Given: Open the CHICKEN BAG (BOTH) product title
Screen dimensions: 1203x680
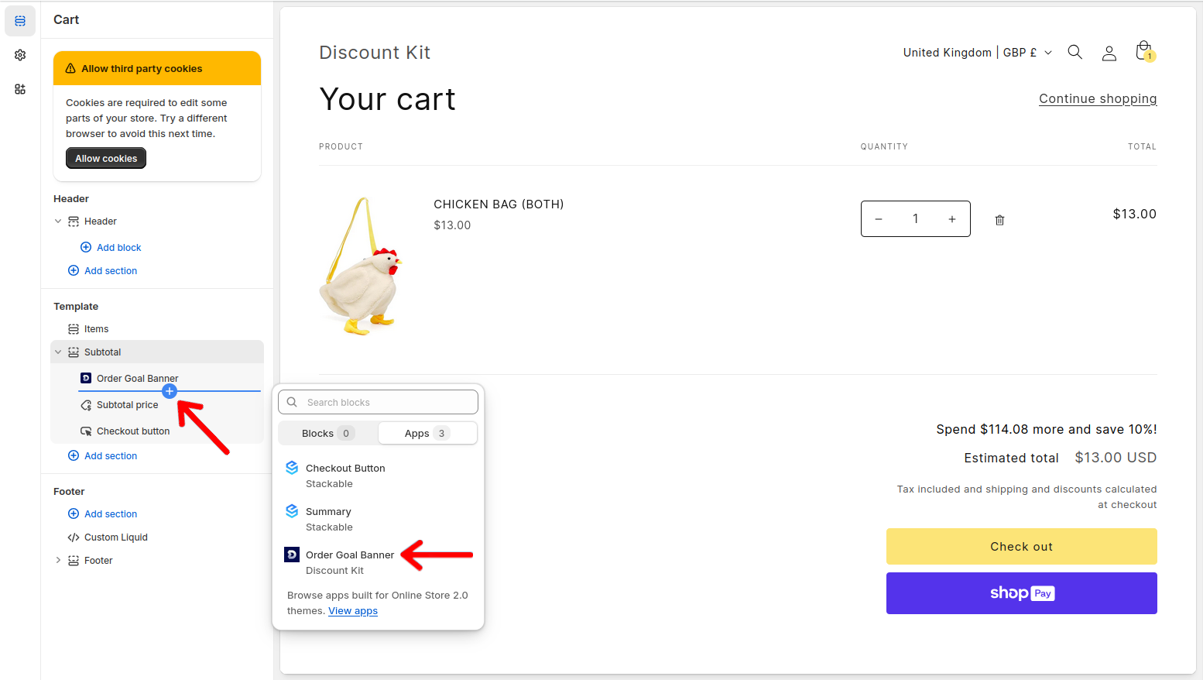Looking at the screenshot, I should point(499,204).
